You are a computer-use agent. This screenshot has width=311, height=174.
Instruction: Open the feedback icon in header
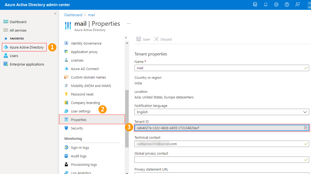point(298,5)
